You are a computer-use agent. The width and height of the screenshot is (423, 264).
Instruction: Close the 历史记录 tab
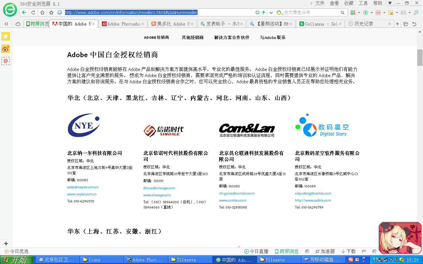pos(390,24)
